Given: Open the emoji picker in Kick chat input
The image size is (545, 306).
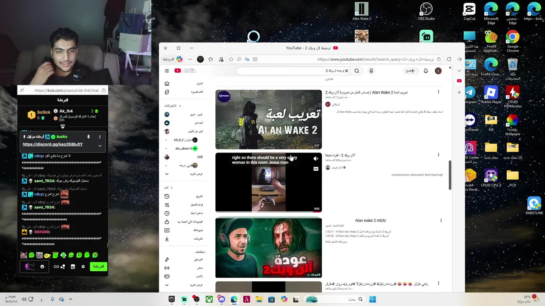Looking at the screenshot, I should point(42,267).
